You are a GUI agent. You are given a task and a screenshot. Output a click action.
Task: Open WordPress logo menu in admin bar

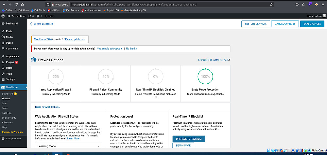coord(3,16)
